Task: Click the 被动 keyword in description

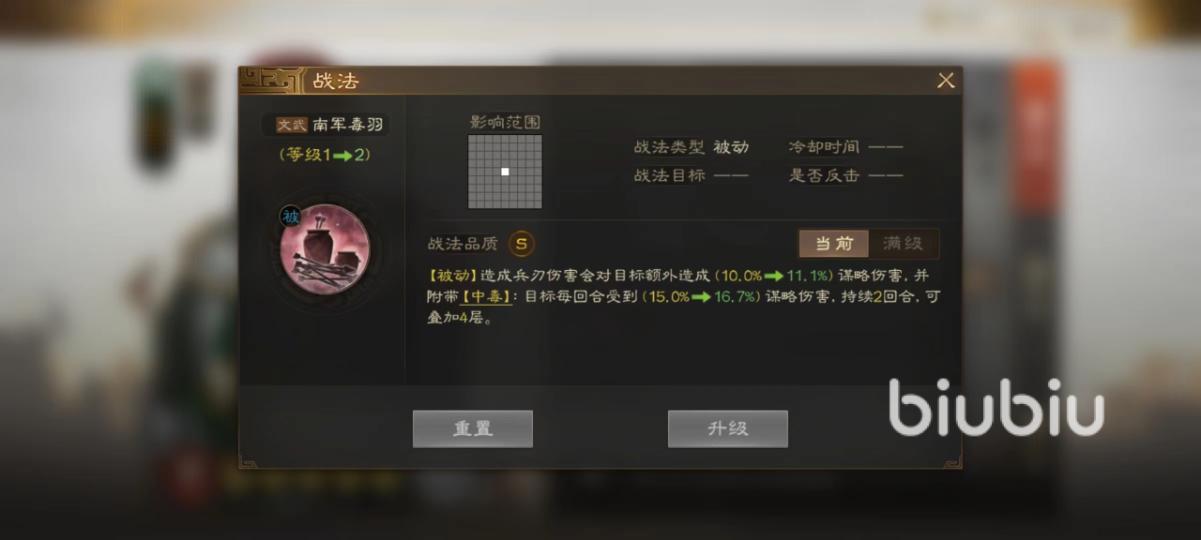Action: coord(452,276)
